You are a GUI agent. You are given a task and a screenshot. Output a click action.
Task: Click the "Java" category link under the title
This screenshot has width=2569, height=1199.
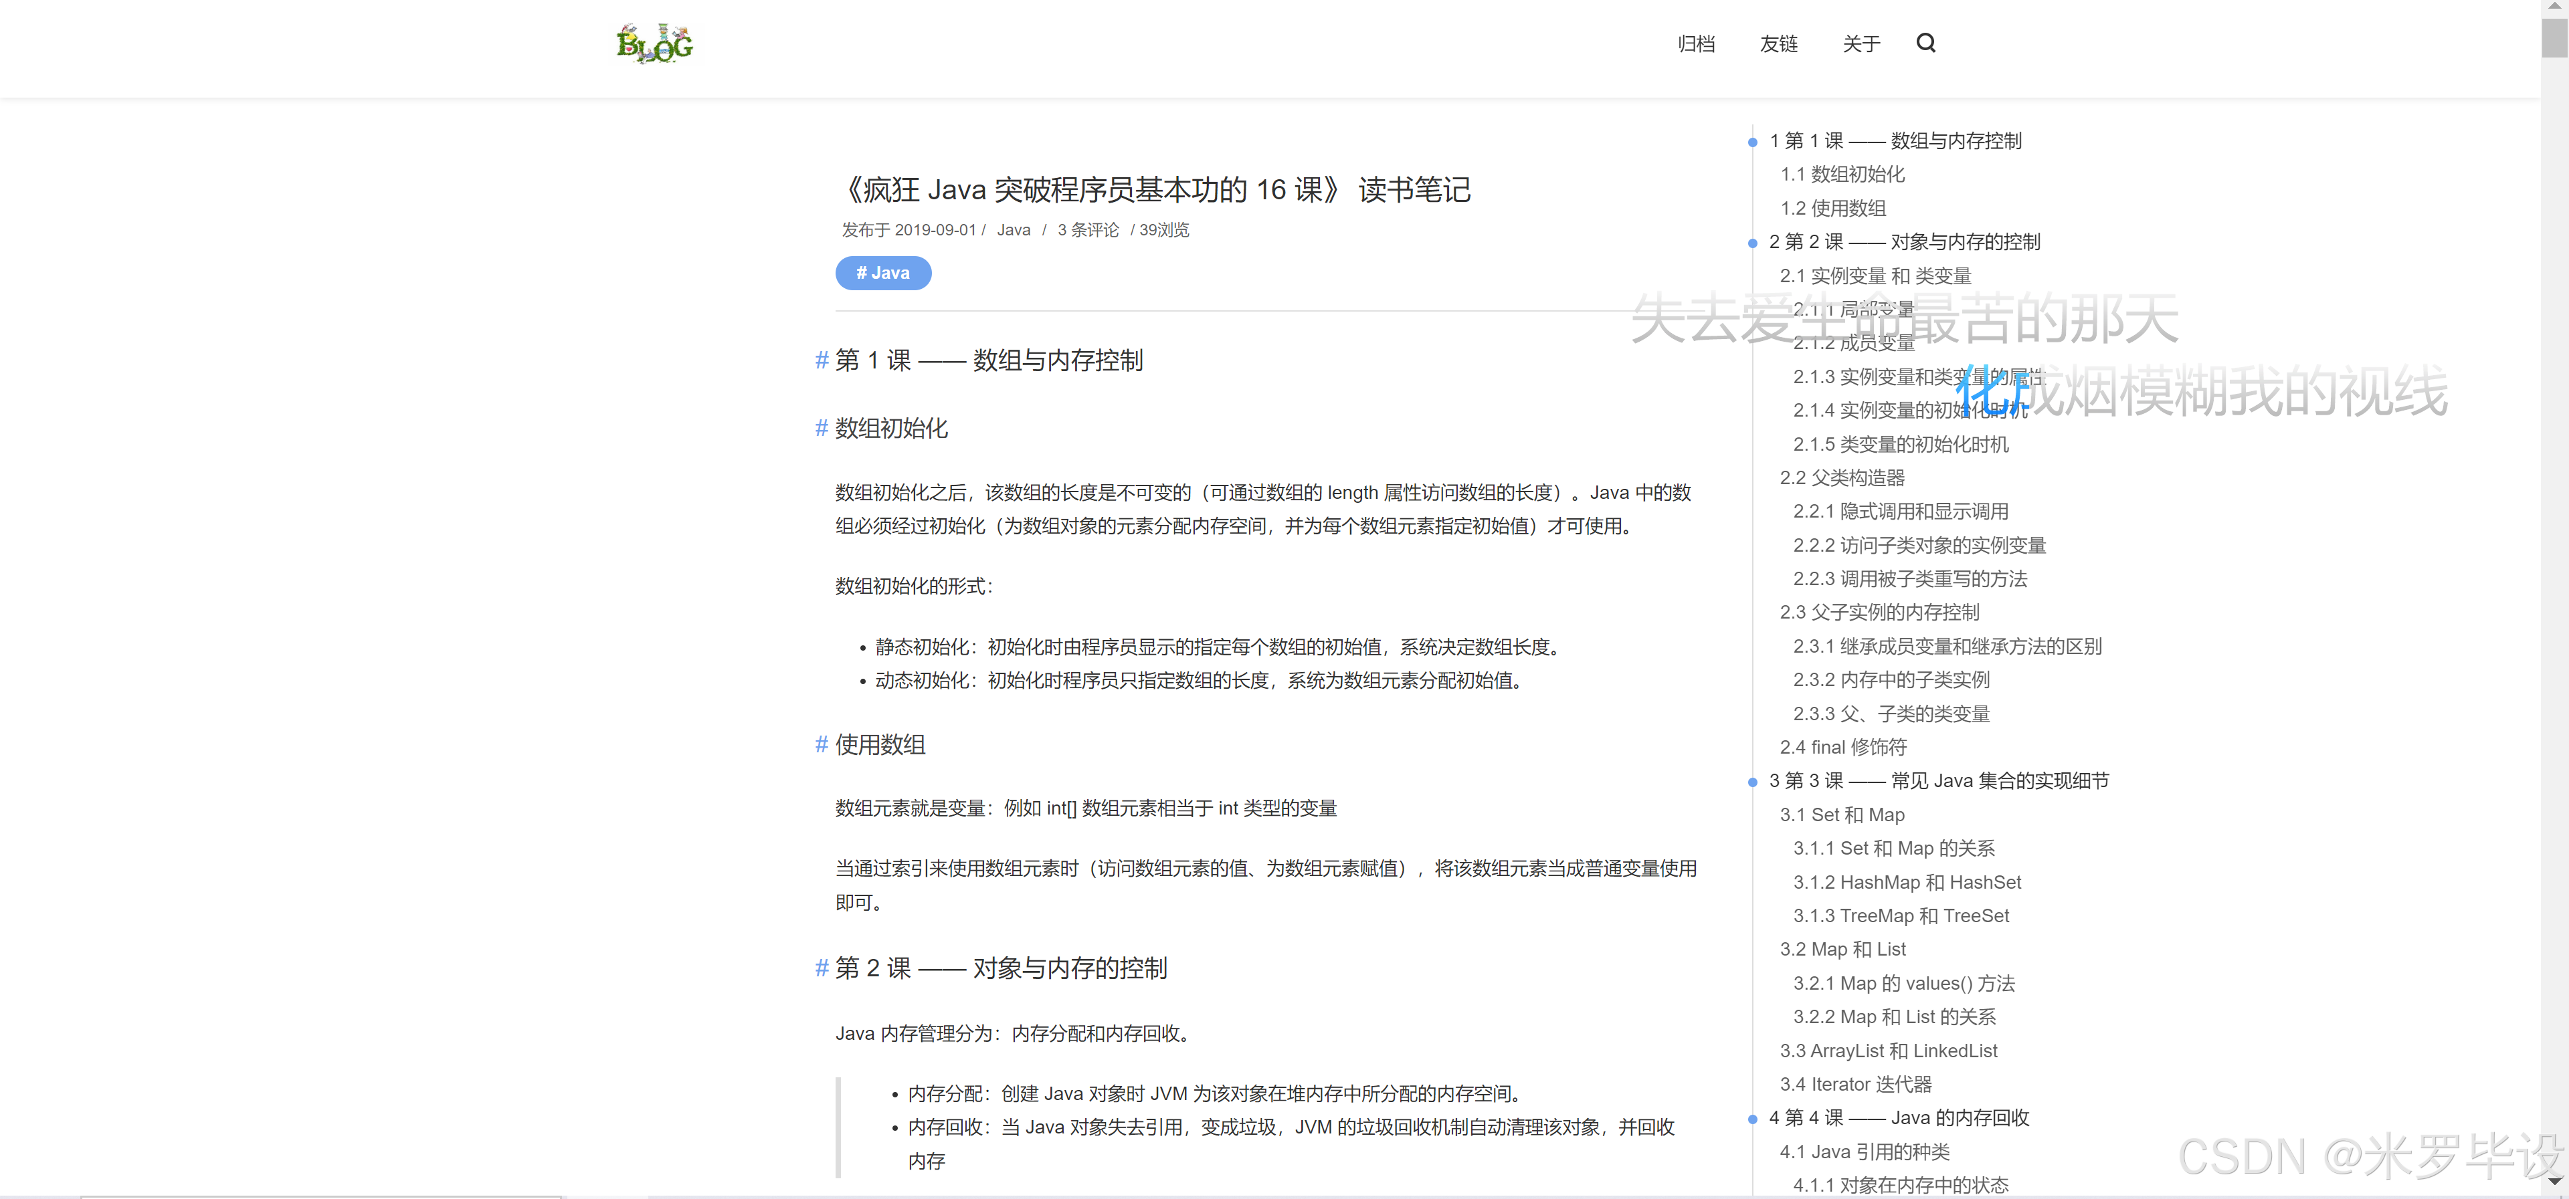1014,229
